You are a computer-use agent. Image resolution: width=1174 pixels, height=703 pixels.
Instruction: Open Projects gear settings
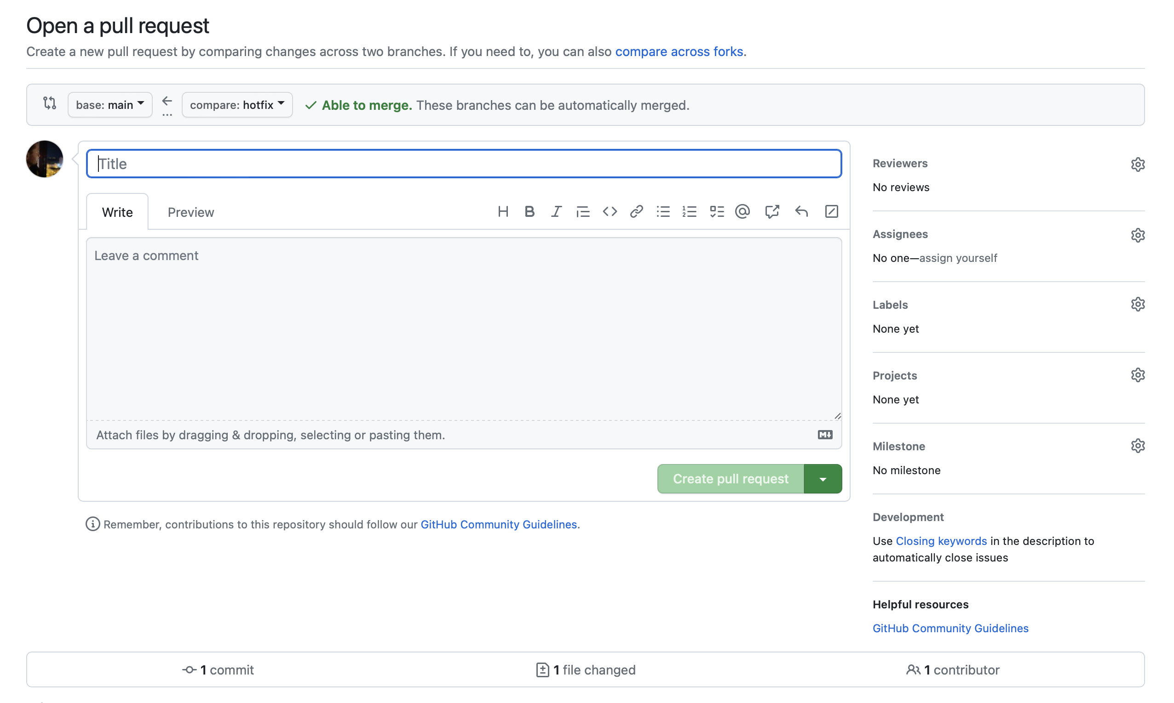click(x=1138, y=375)
